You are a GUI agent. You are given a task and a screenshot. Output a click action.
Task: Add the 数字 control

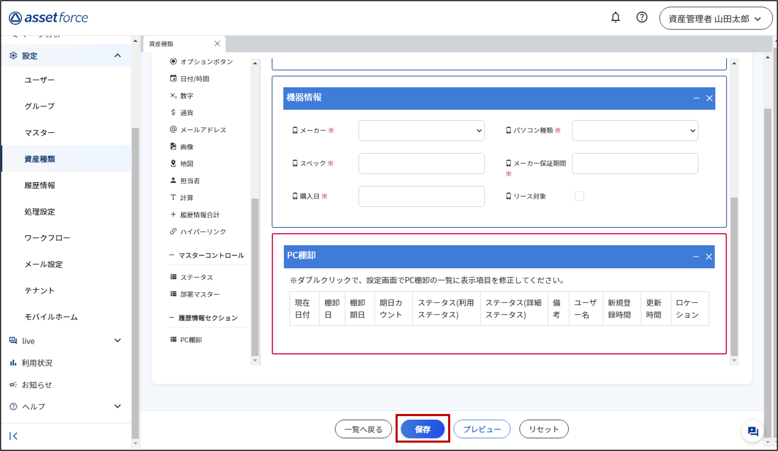[182, 96]
